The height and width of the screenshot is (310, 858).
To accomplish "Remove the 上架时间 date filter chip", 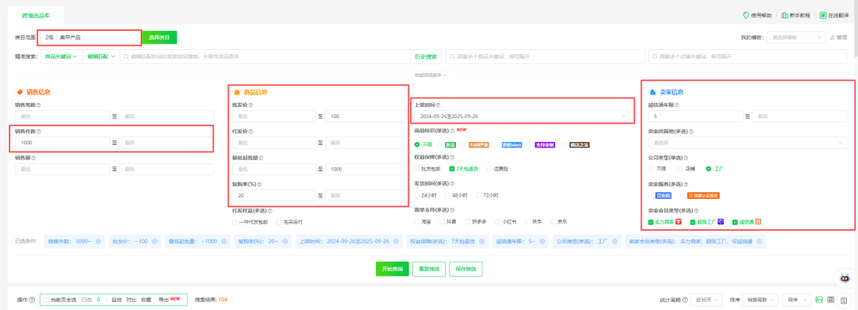I will [x=396, y=241].
